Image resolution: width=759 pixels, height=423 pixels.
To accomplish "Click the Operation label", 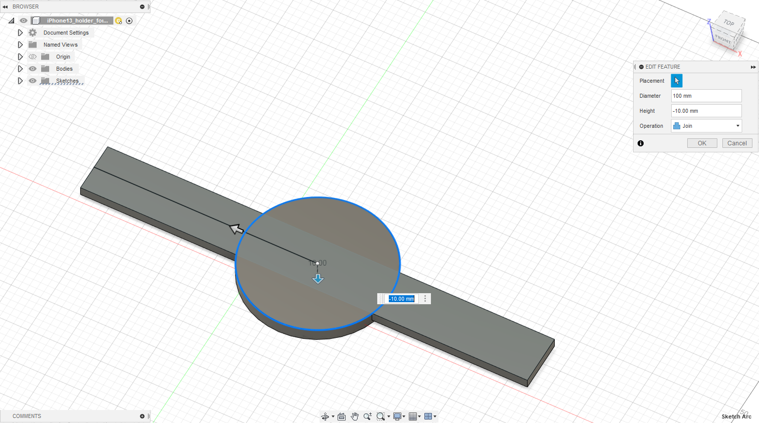I will [651, 126].
